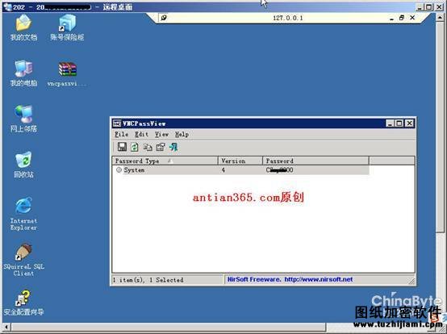
Task: Click the Password column header
Action: pos(315,161)
